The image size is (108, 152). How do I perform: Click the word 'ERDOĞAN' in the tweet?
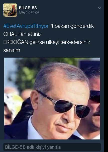point(16,42)
